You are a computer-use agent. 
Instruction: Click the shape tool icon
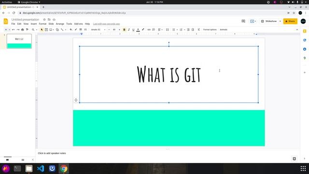pos(57,29)
